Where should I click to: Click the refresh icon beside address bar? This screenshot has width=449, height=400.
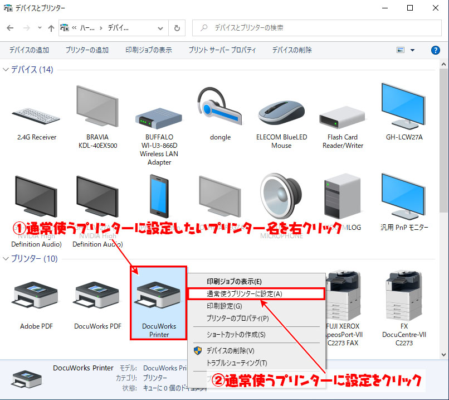177,28
